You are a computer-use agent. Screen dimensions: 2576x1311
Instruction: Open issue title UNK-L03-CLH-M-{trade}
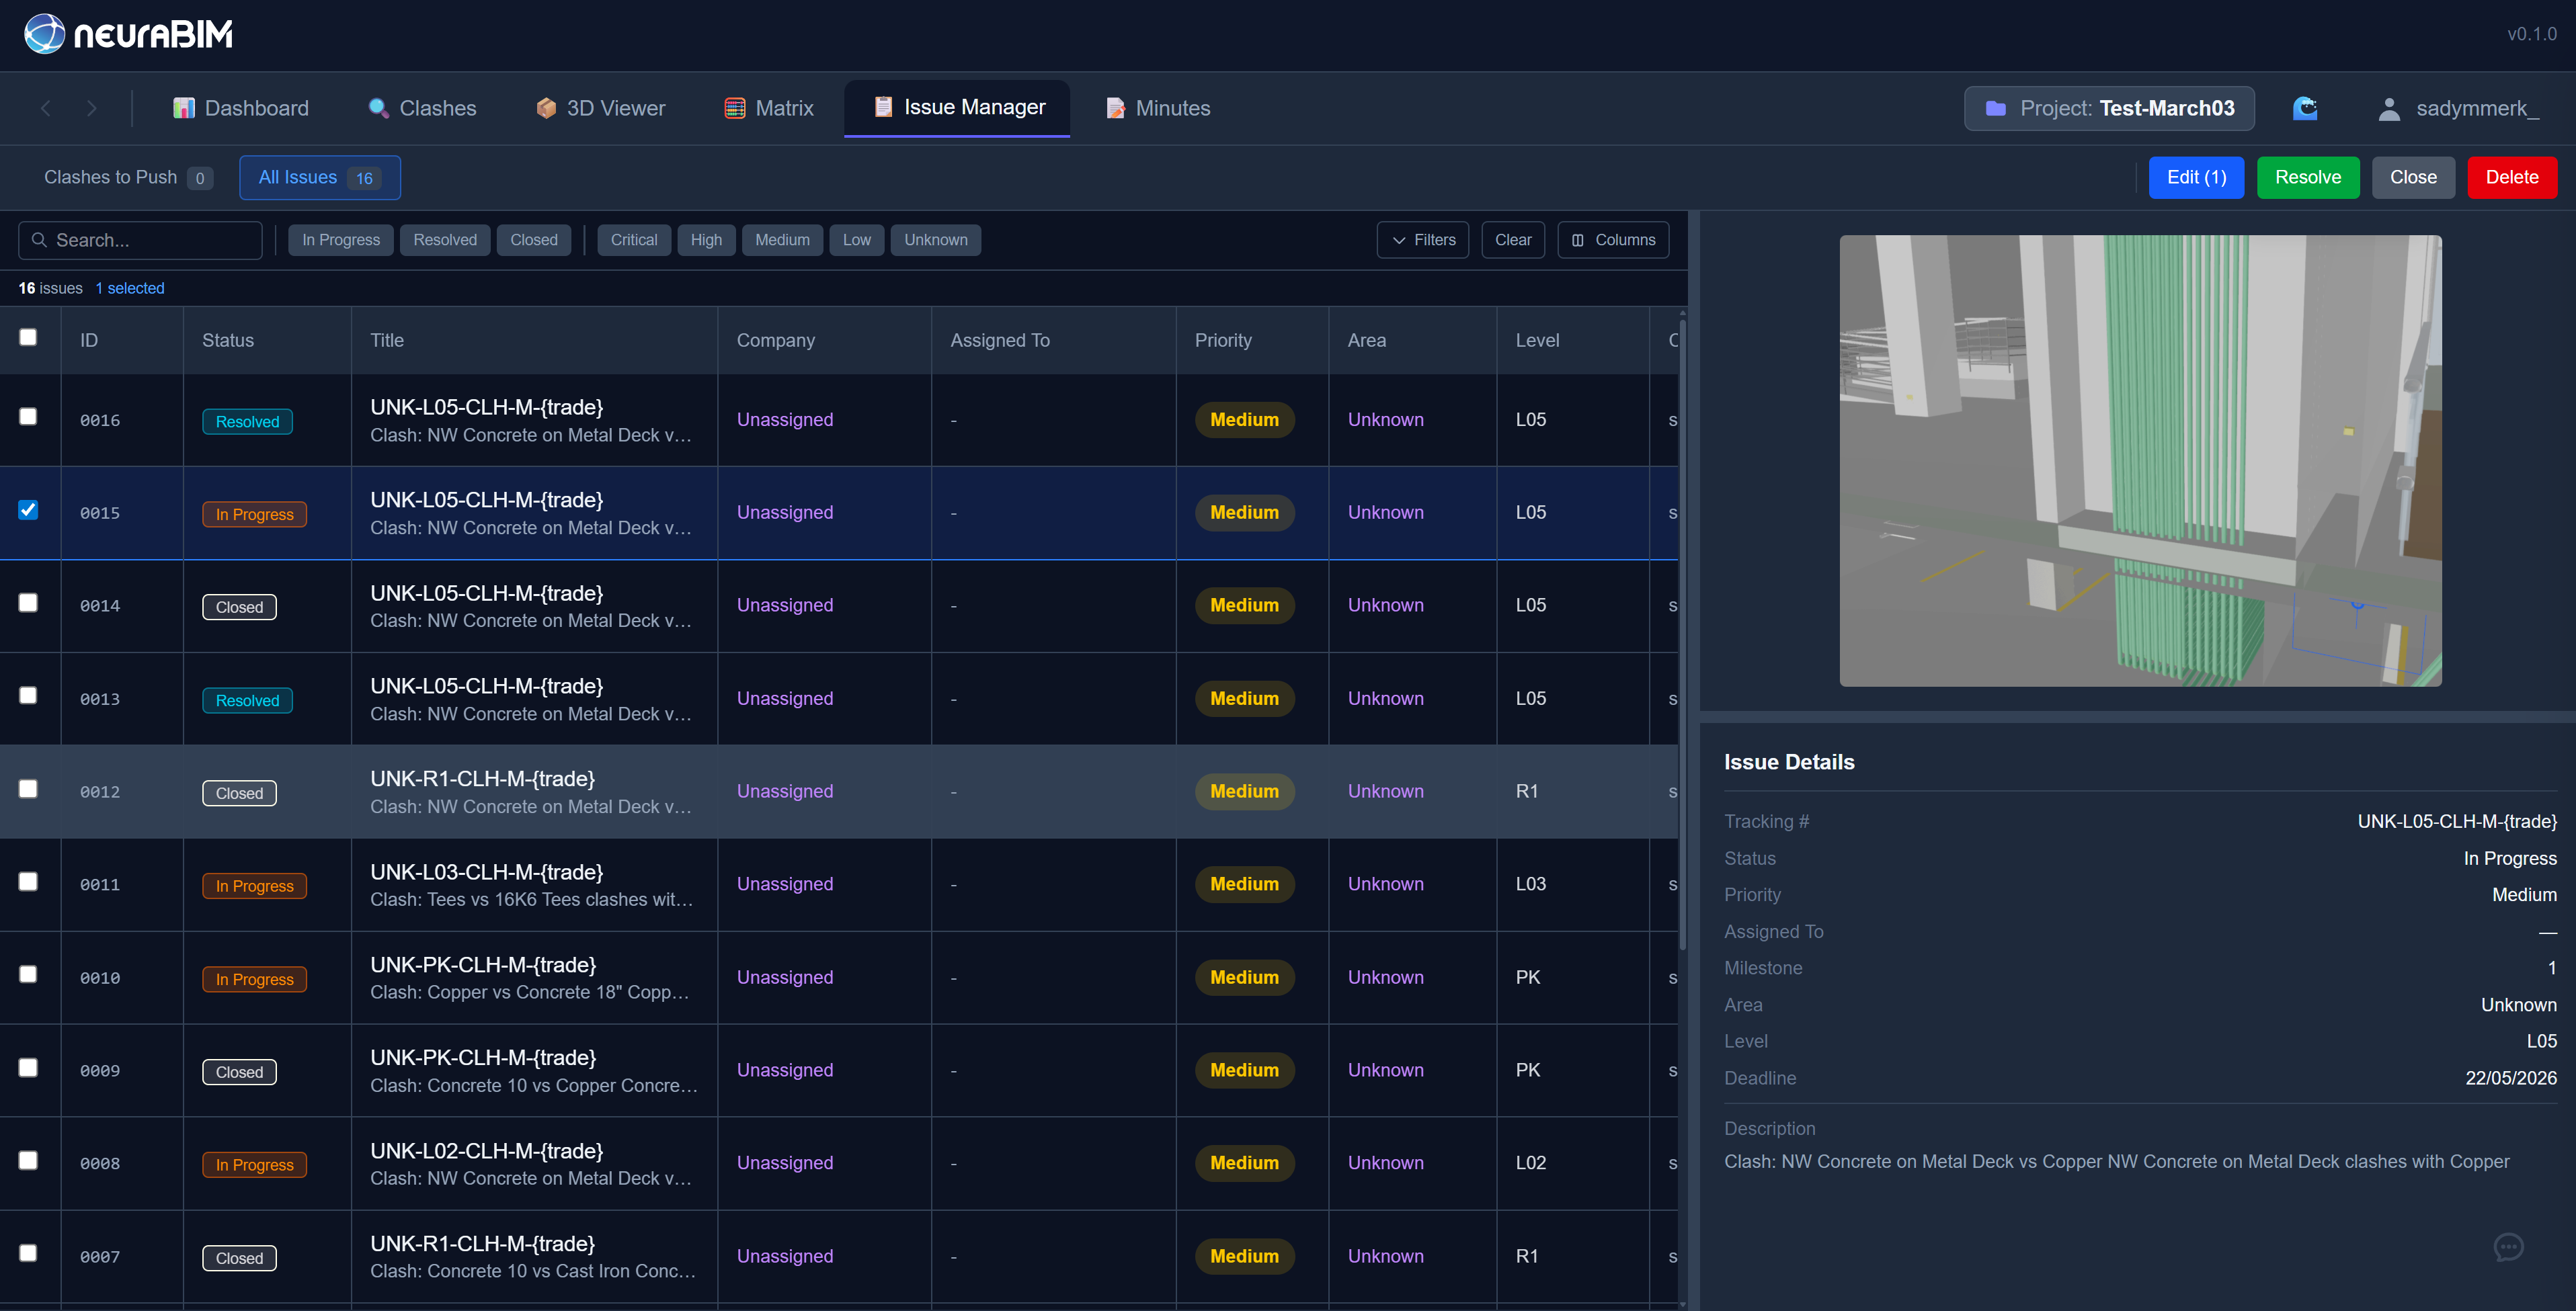click(486, 872)
